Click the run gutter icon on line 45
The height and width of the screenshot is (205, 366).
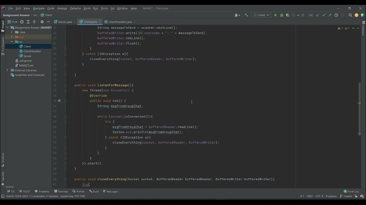click(59, 101)
